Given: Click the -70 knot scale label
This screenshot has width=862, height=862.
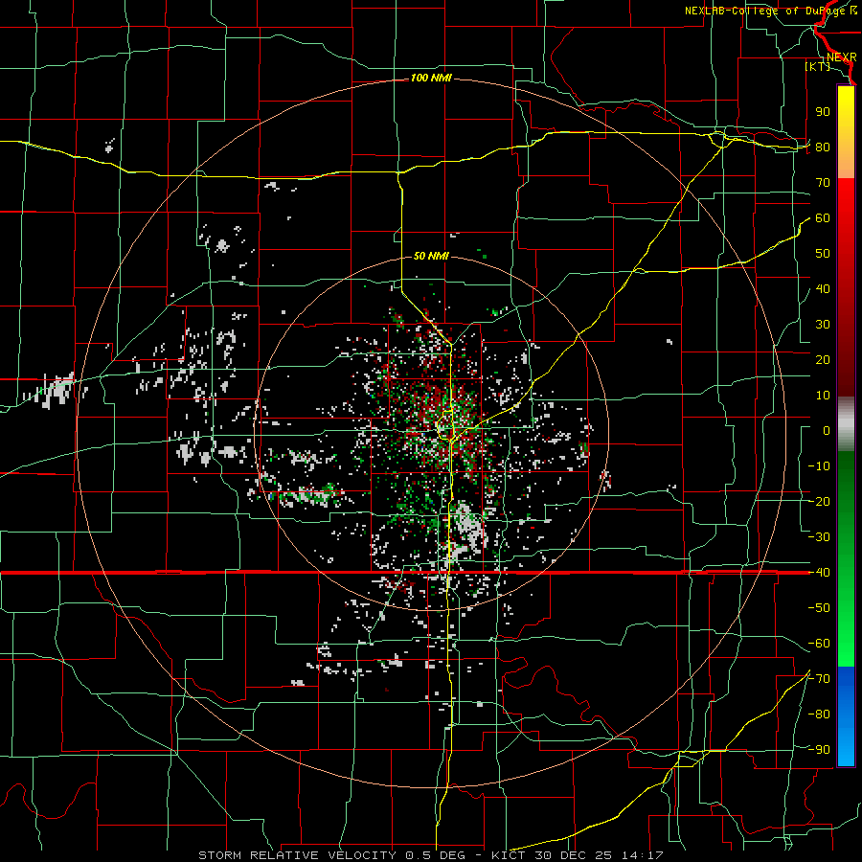Looking at the screenshot, I should (819, 679).
